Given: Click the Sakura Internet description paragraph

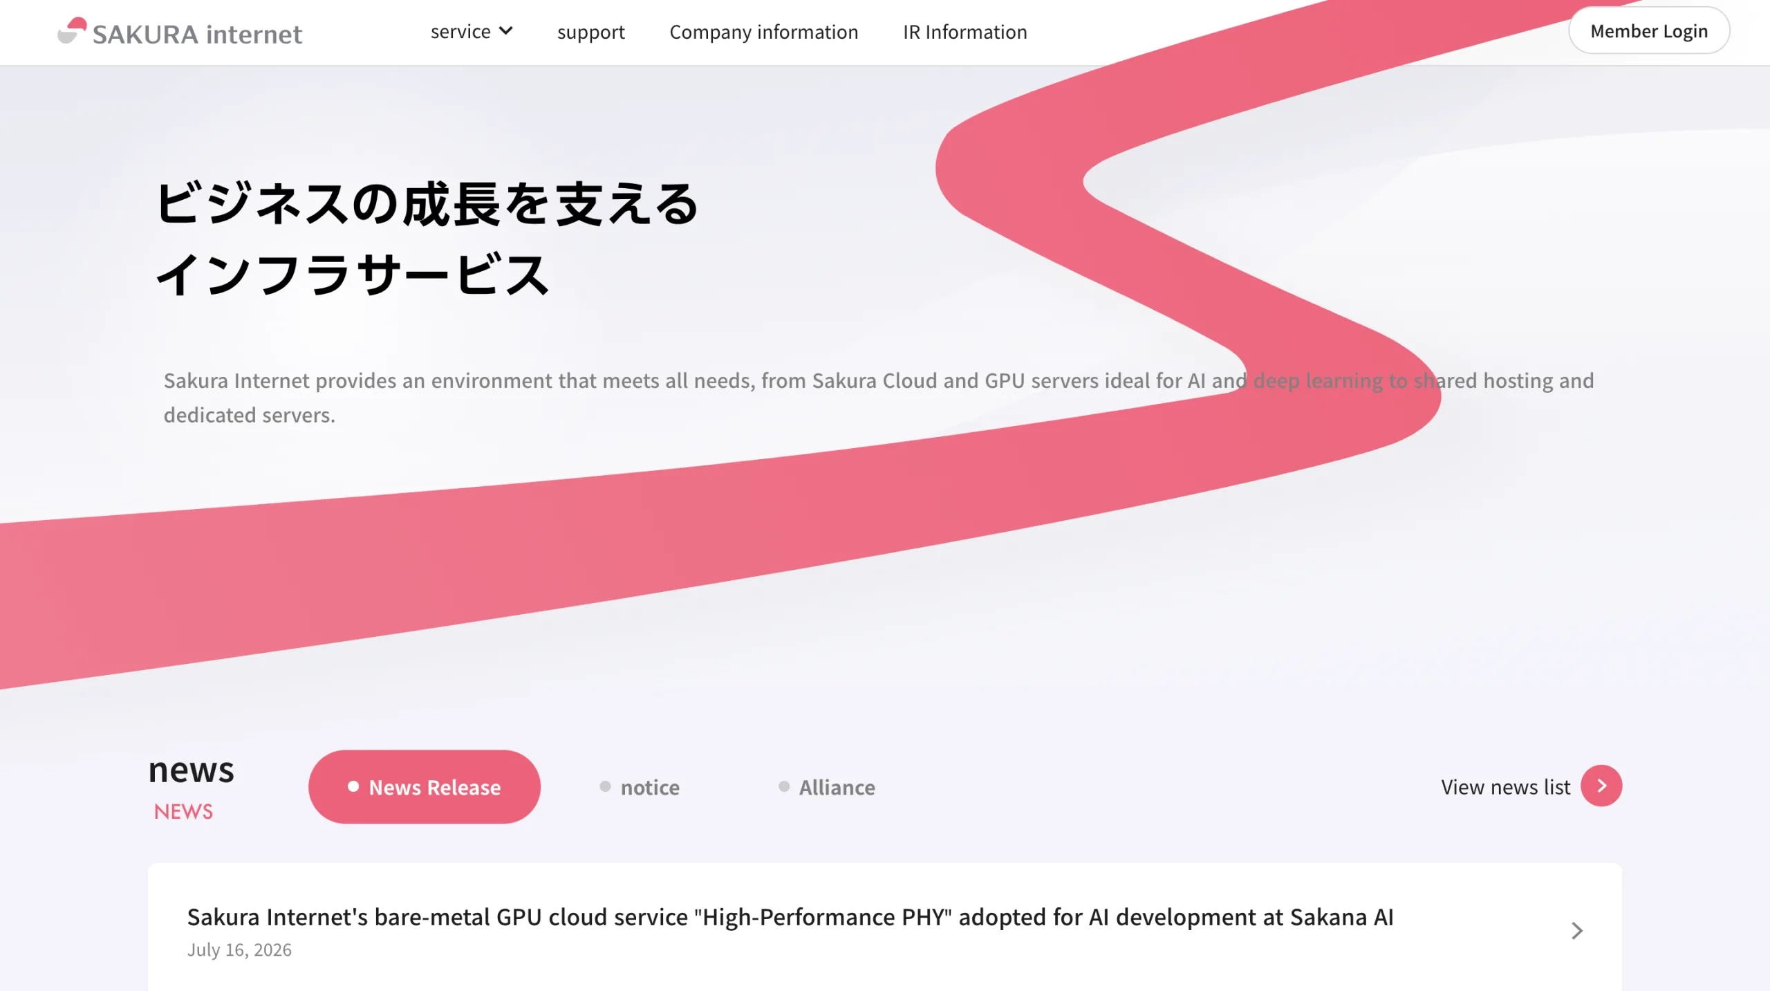Looking at the screenshot, I should [879, 398].
